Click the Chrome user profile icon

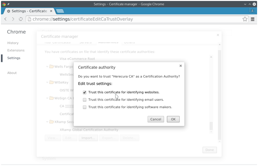click(x=252, y=11)
